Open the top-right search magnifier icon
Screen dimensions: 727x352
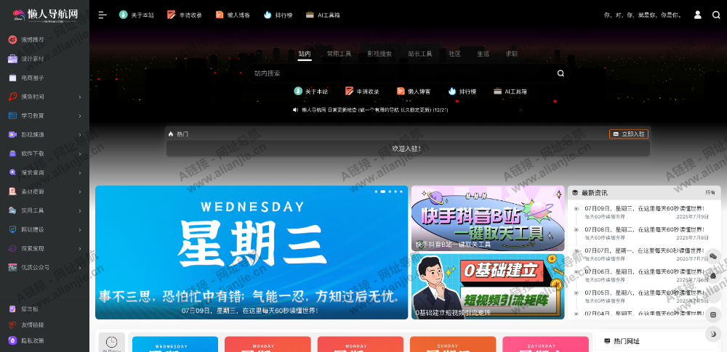(x=716, y=15)
